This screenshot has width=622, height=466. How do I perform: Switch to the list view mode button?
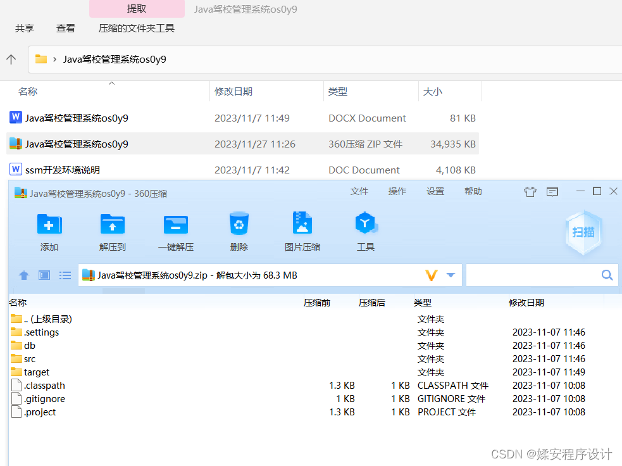click(x=65, y=275)
